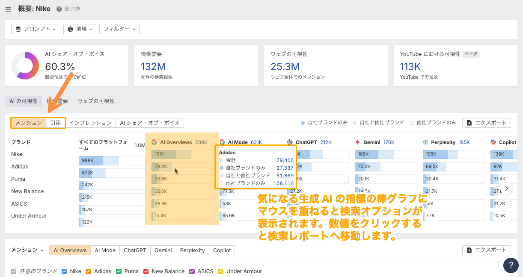Click the ChatGPT platform logo icon

point(290,142)
